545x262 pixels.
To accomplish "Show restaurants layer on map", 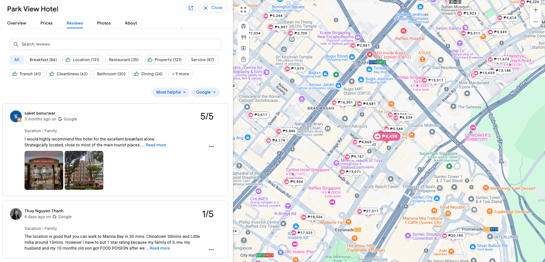I will point(243,37).
